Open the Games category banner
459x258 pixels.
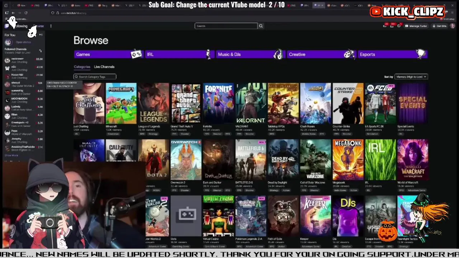[x=108, y=54]
